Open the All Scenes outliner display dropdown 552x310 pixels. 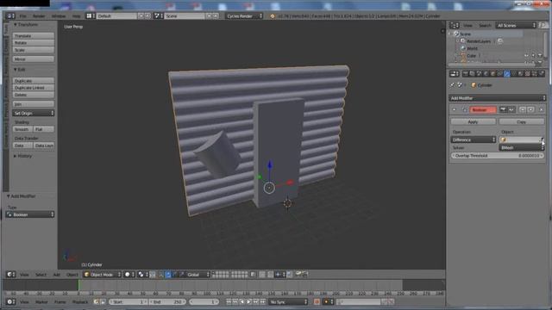pos(516,25)
